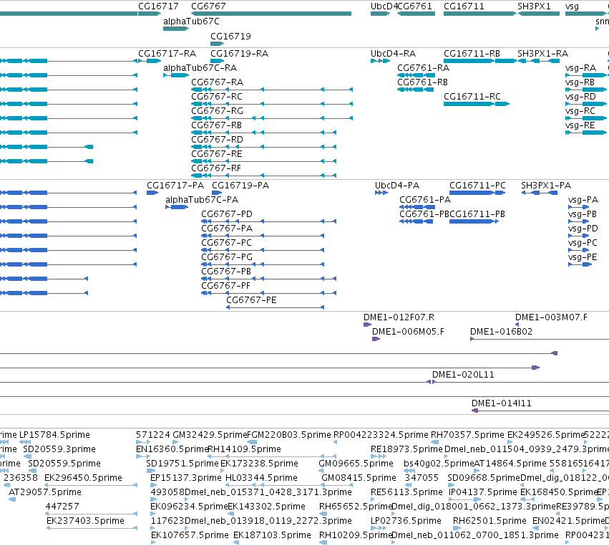Select the CG6767-PD protein label
609x546 pixels.
click(227, 214)
